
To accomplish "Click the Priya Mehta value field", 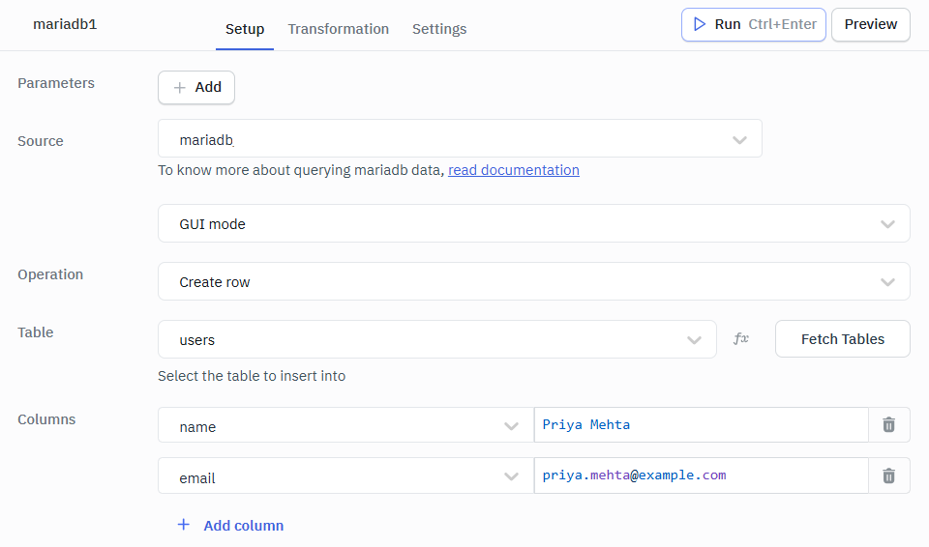I will tap(702, 425).
